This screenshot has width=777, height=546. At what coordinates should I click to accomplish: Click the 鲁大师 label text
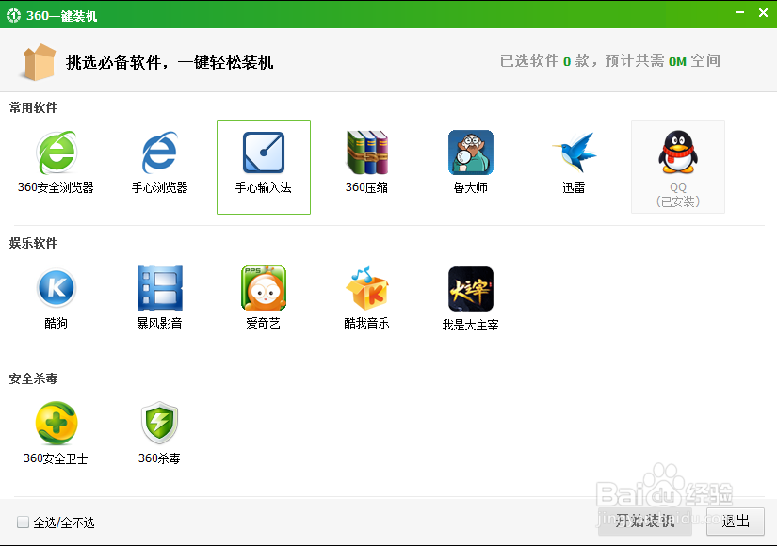click(x=471, y=187)
